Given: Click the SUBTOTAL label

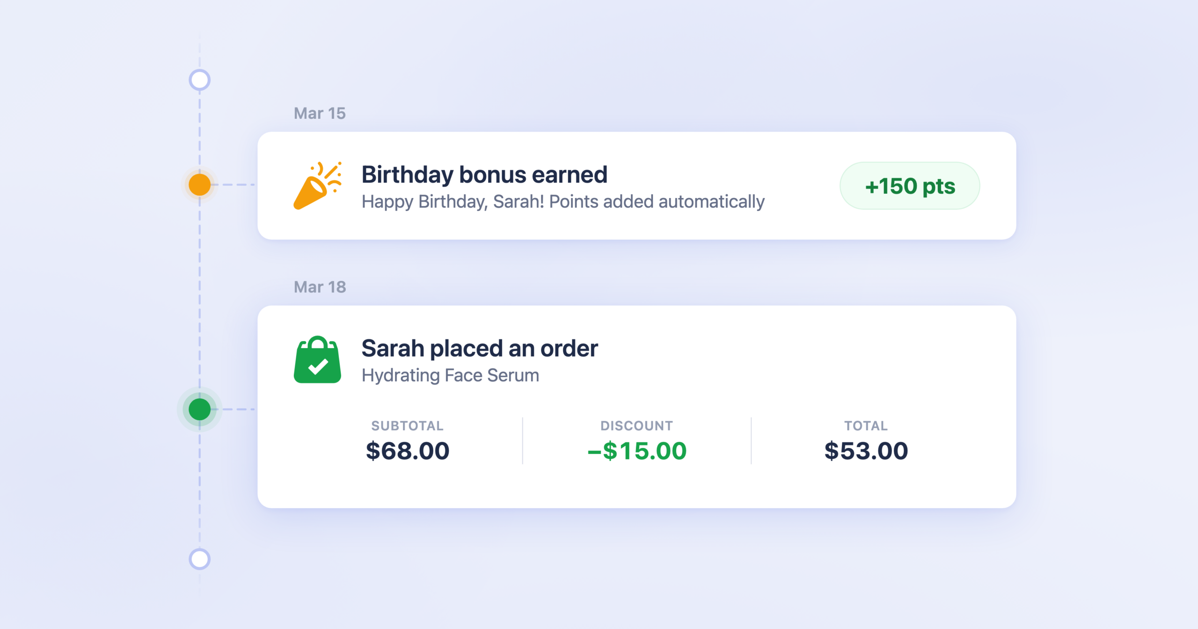Looking at the screenshot, I should pyautogui.click(x=408, y=425).
